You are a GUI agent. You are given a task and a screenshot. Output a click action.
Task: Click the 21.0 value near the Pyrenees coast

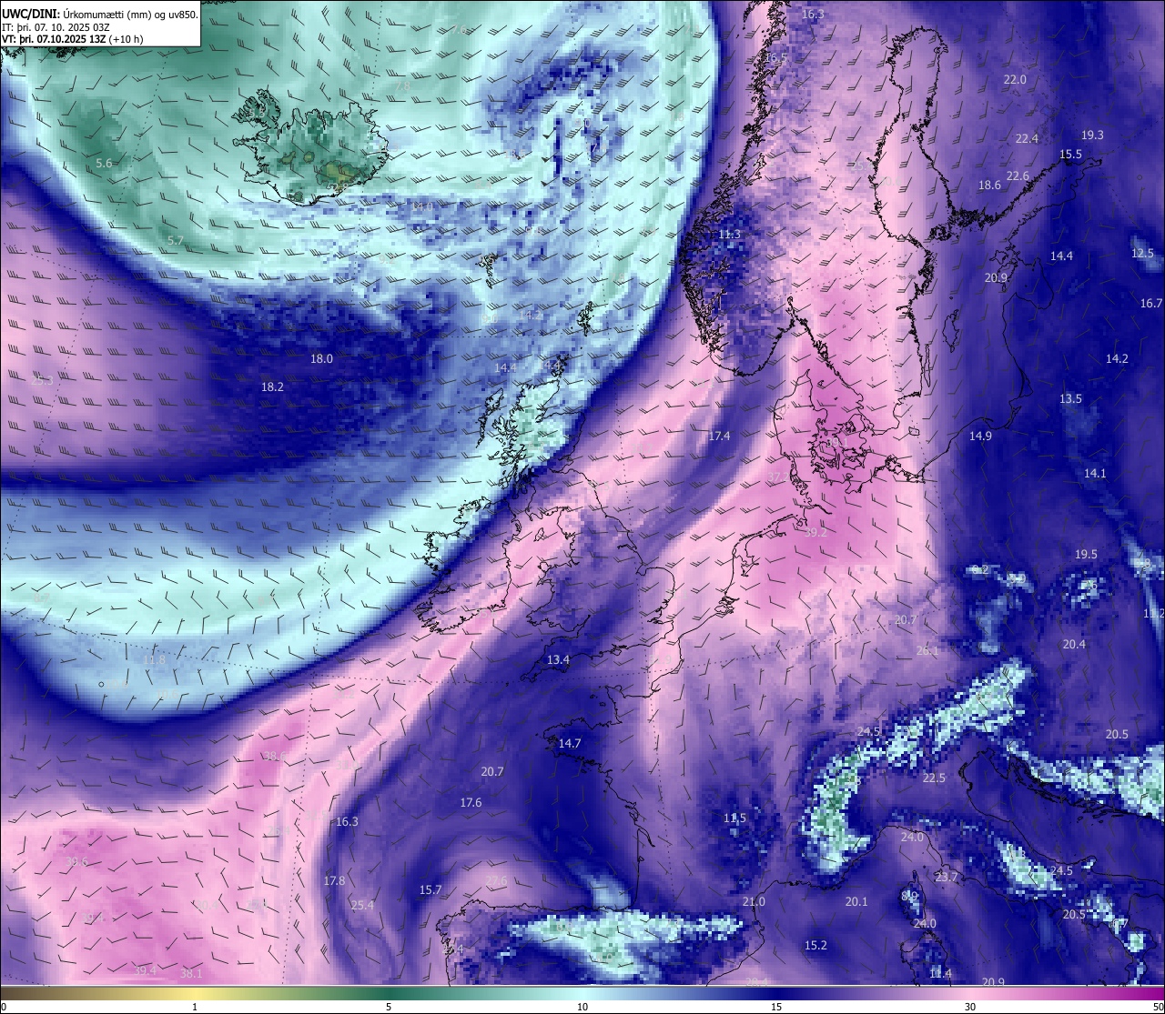(754, 902)
